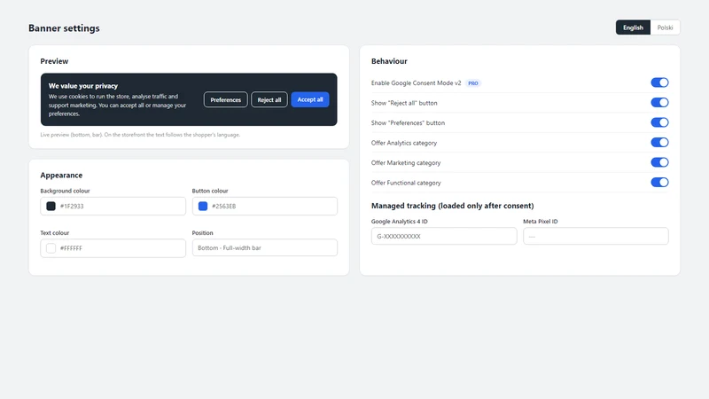The width and height of the screenshot is (709, 399).
Task: Click the "Google Analytics 4 ID" label
Action: pyautogui.click(x=400, y=222)
